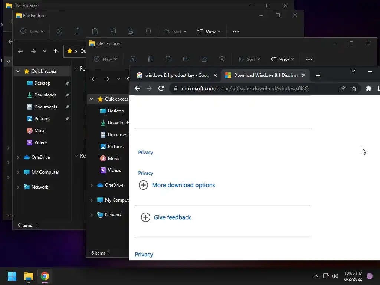
Task: Show hidden system tray icons
Action: point(315,276)
